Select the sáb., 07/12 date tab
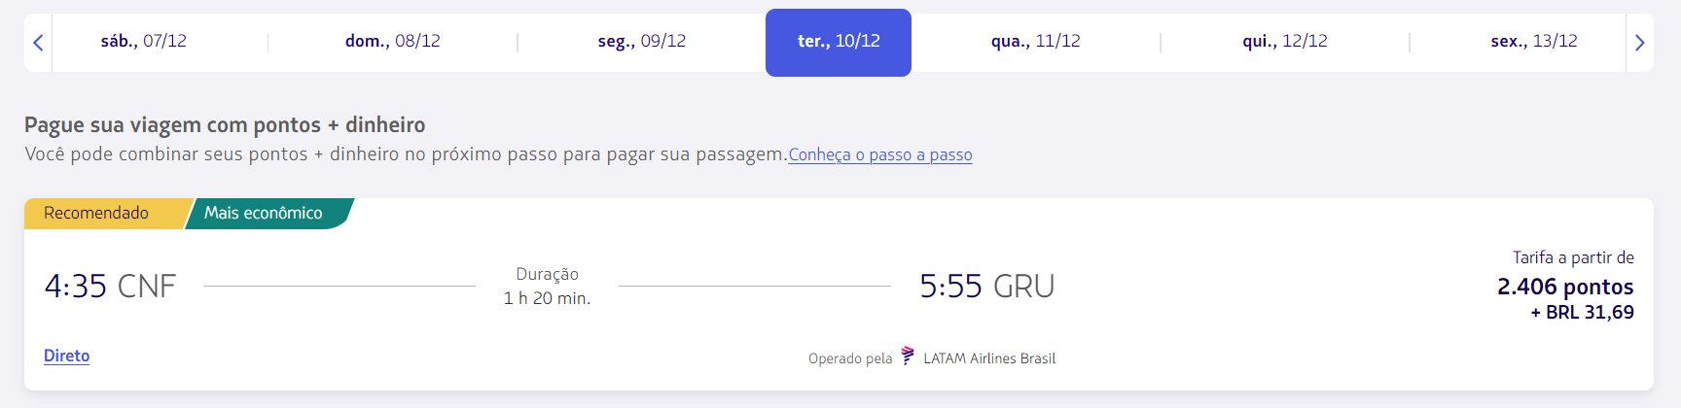The height and width of the screenshot is (408, 1681). click(144, 42)
